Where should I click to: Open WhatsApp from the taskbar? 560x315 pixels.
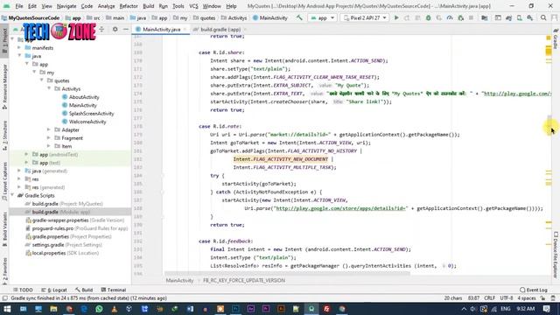[x=99, y=309]
